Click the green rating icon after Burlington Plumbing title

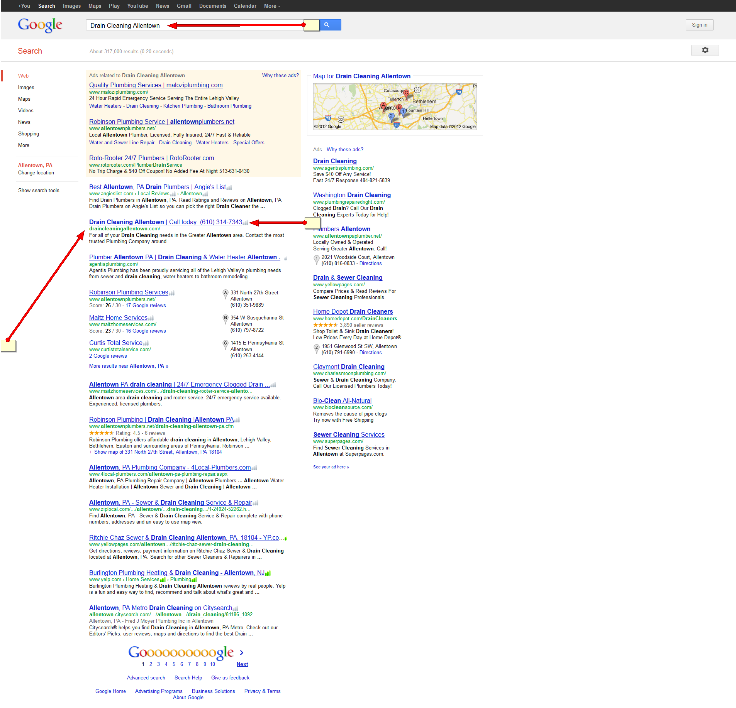pos(268,573)
